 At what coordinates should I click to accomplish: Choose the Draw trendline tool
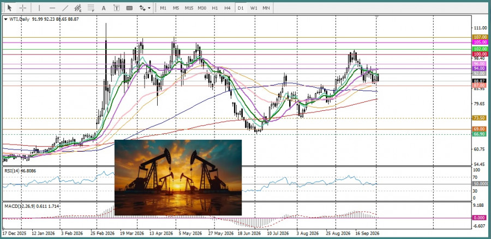coord(65,8)
